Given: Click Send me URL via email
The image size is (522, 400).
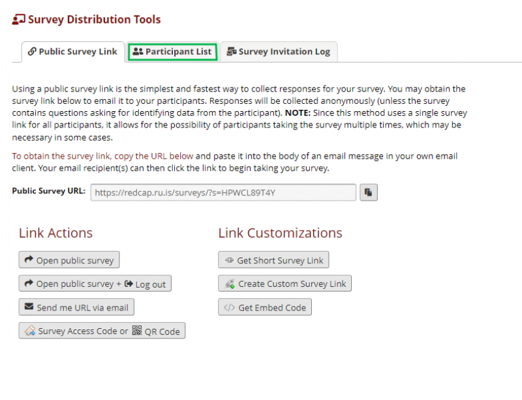Looking at the screenshot, I should tap(76, 307).
